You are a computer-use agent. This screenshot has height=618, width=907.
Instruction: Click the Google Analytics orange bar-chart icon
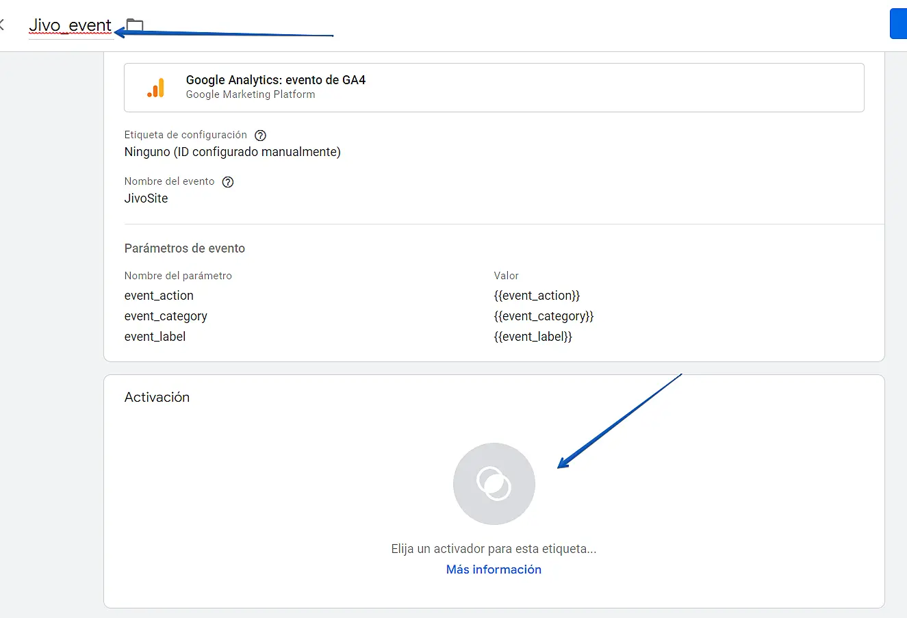(156, 88)
